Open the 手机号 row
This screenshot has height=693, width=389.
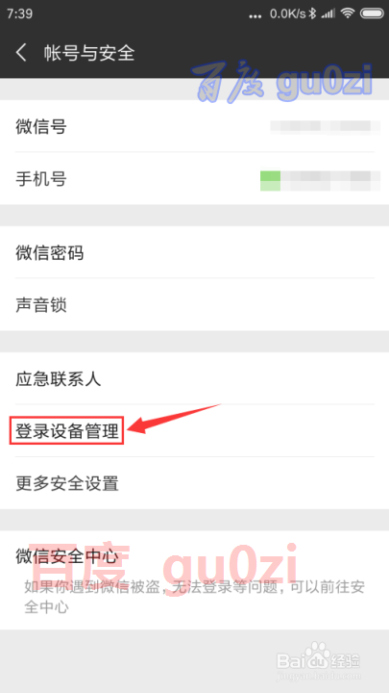tap(194, 179)
